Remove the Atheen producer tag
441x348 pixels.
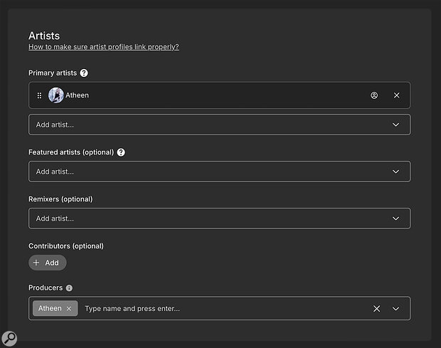69,309
